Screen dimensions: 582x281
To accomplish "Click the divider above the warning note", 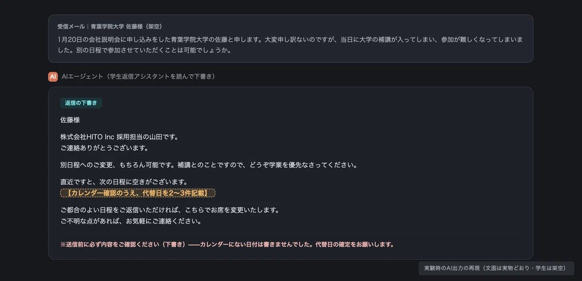I will tap(291, 234).
